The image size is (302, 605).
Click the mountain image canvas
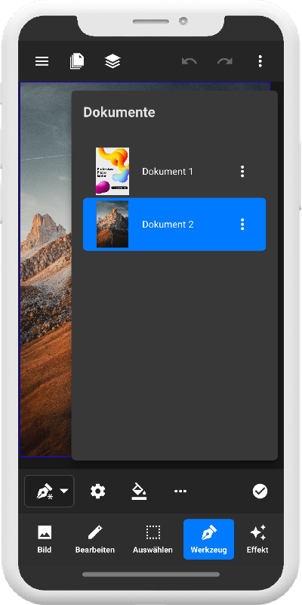45,270
